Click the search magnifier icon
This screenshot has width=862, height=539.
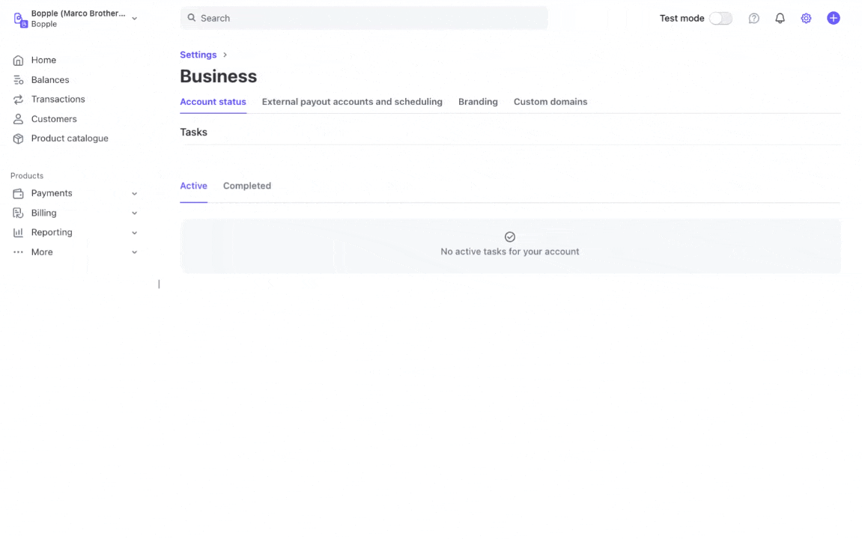(191, 18)
